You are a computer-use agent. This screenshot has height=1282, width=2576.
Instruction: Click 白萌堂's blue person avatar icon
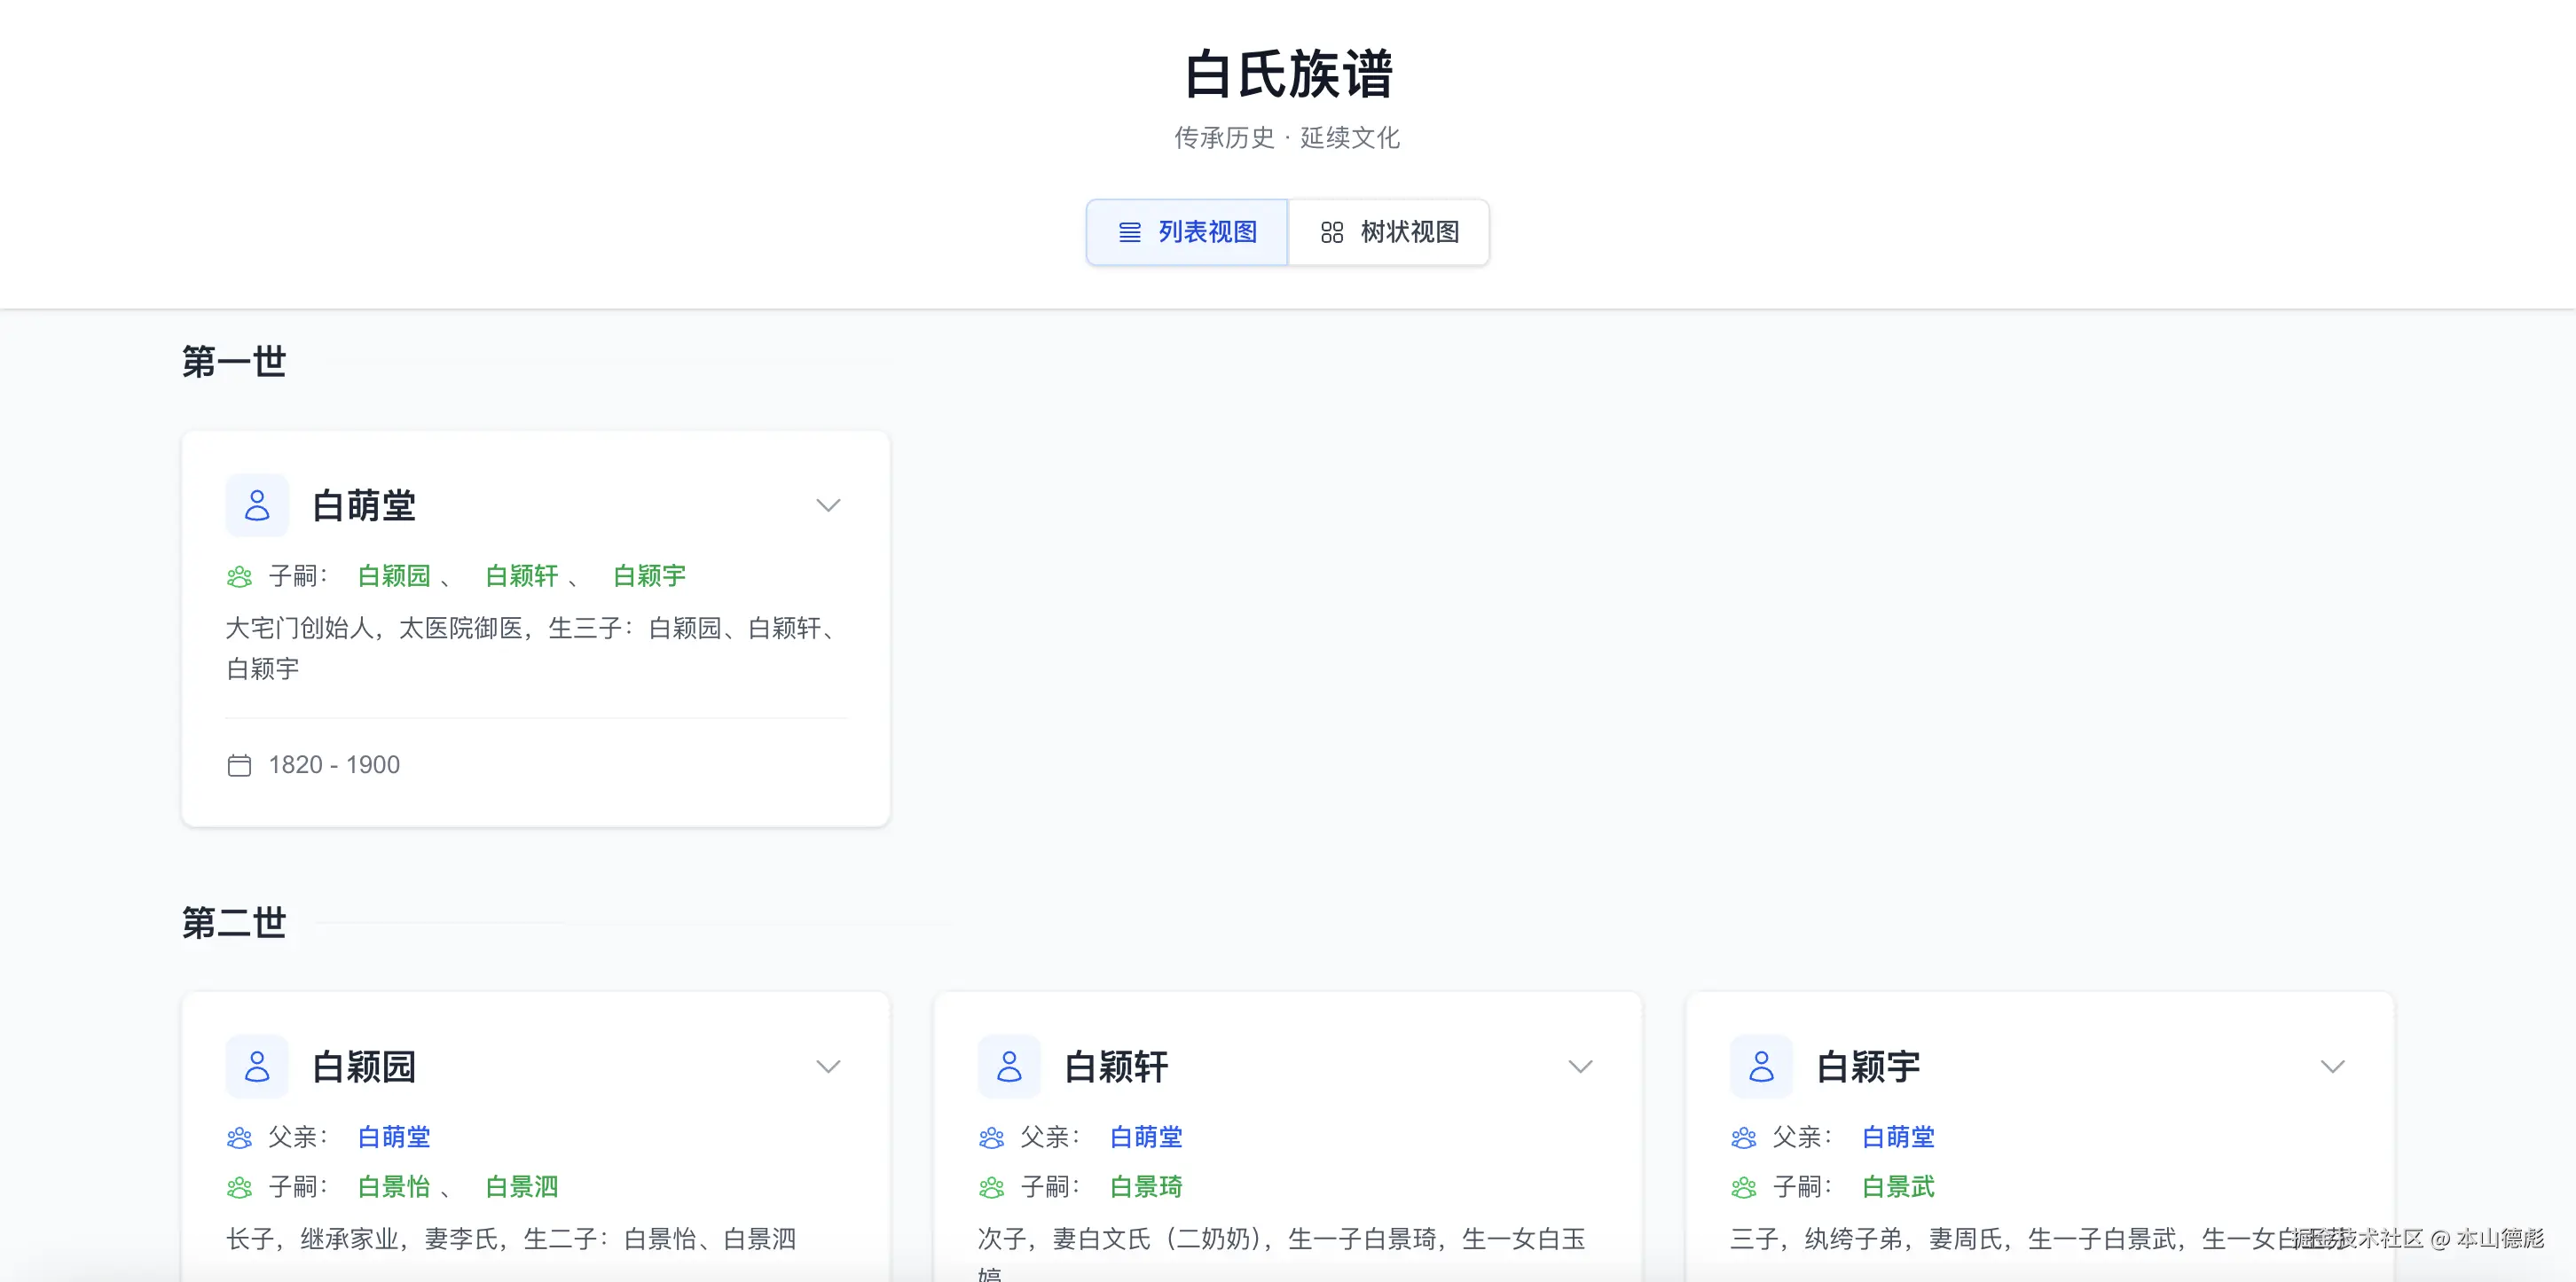(257, 505)
